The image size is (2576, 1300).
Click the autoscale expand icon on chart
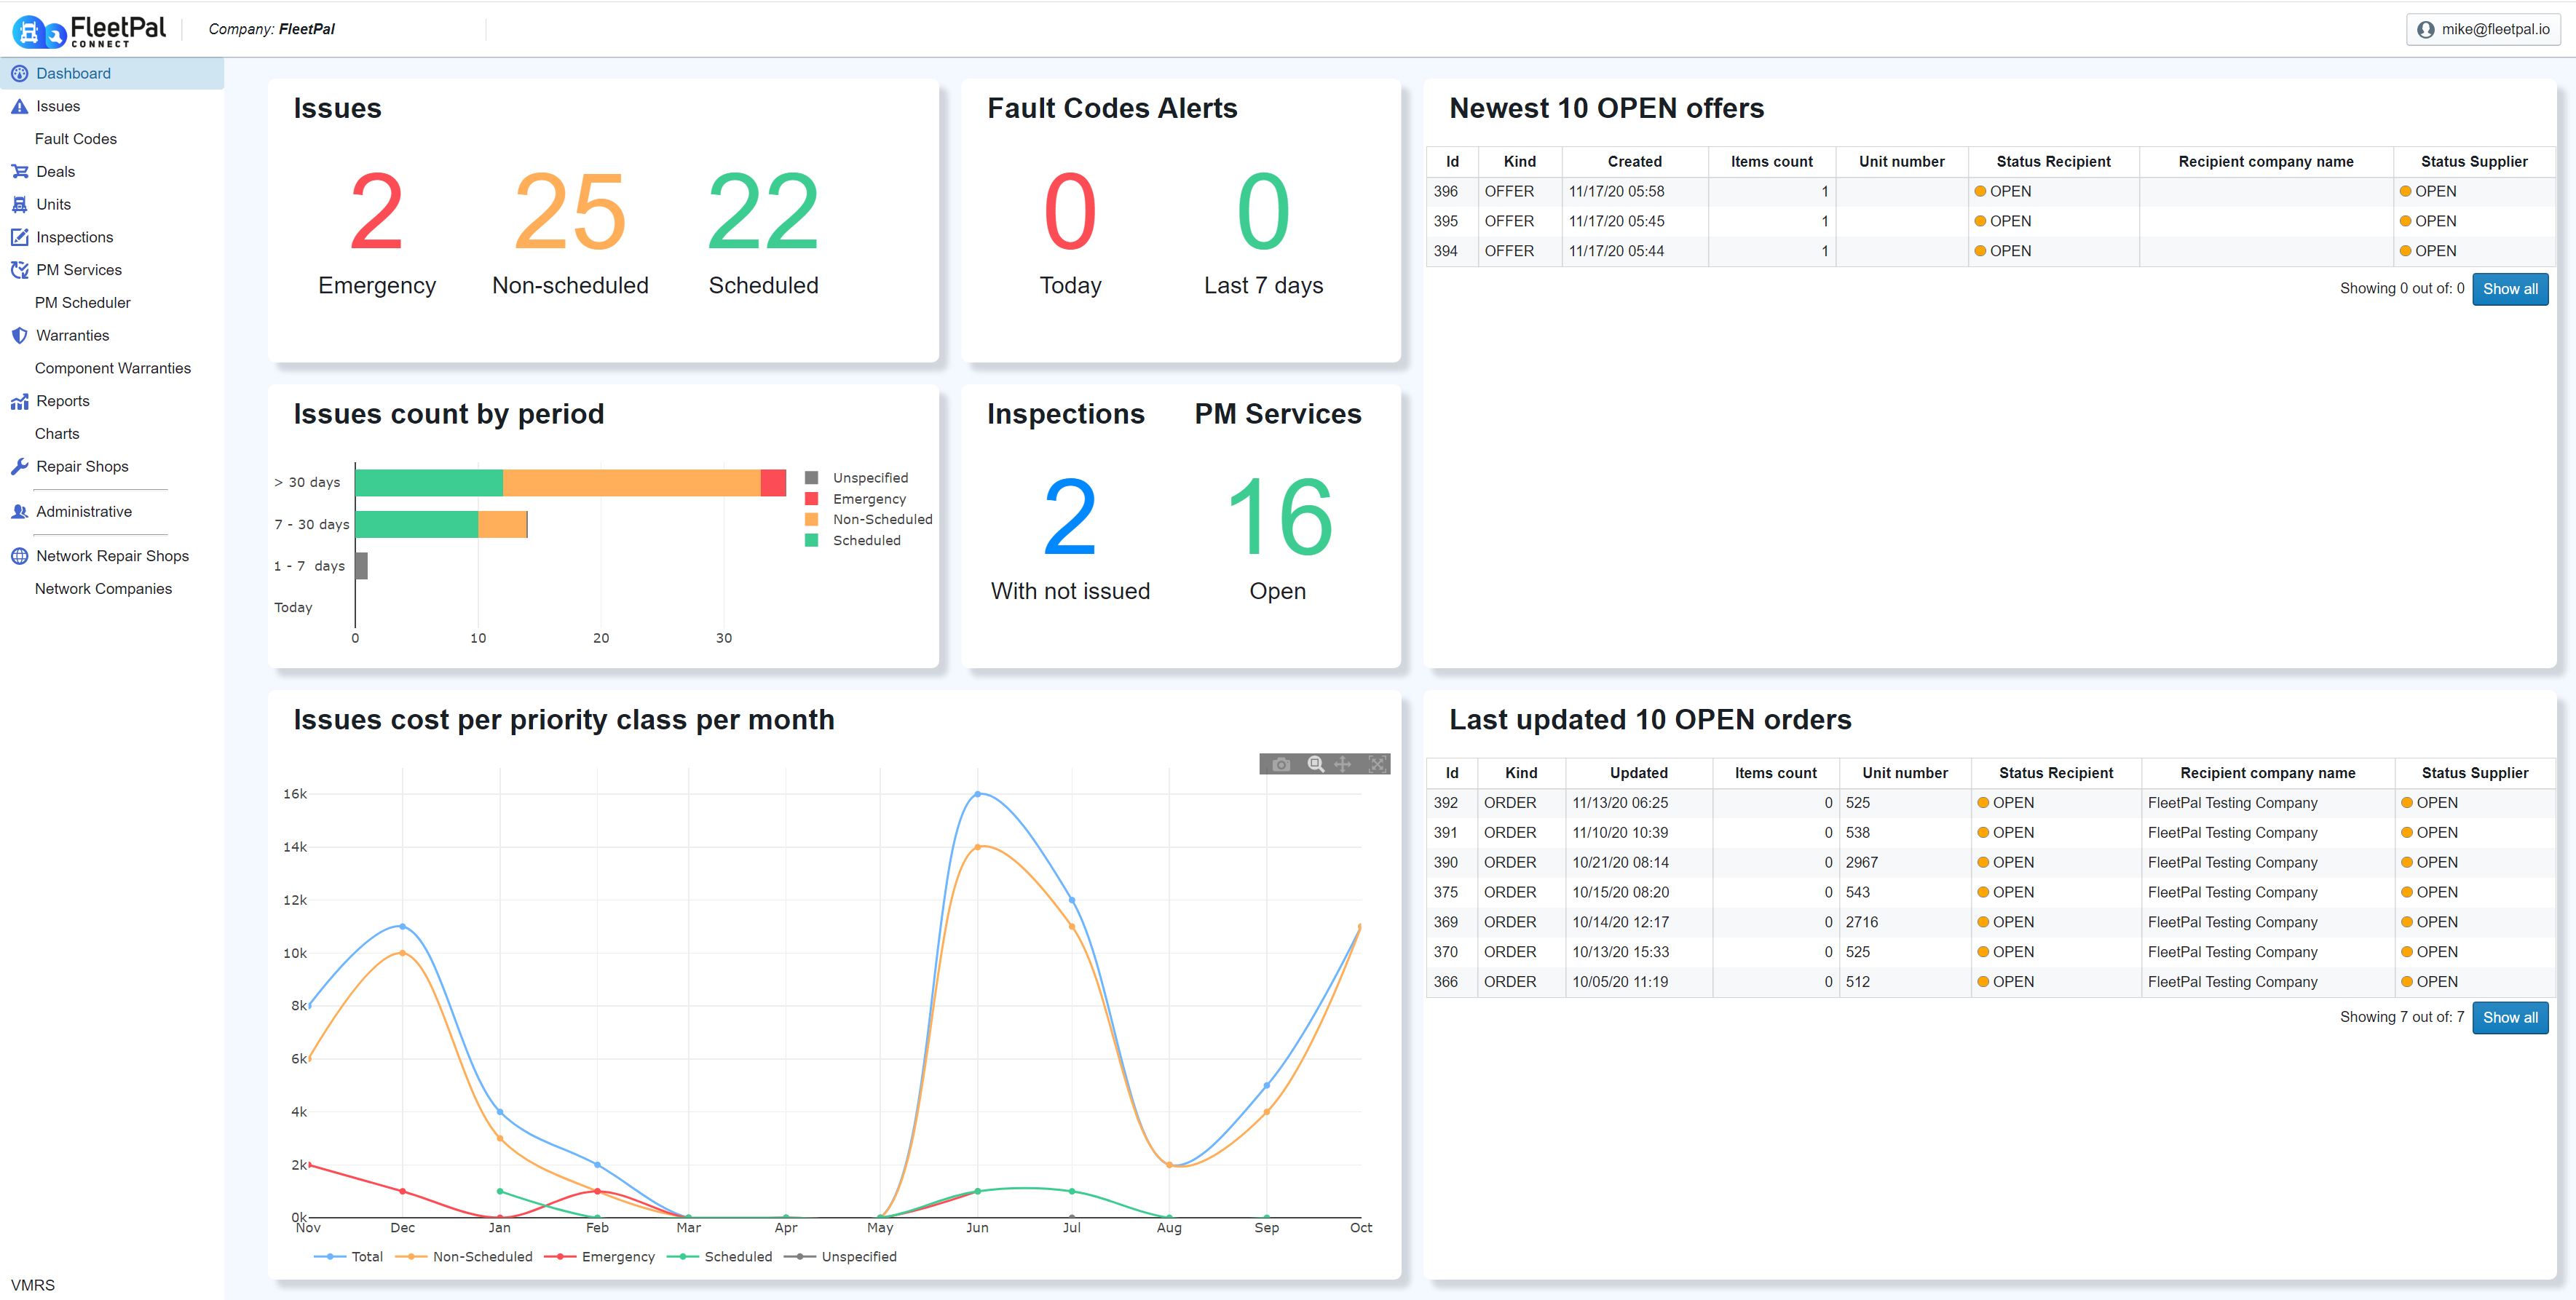tap(1377, 764)
